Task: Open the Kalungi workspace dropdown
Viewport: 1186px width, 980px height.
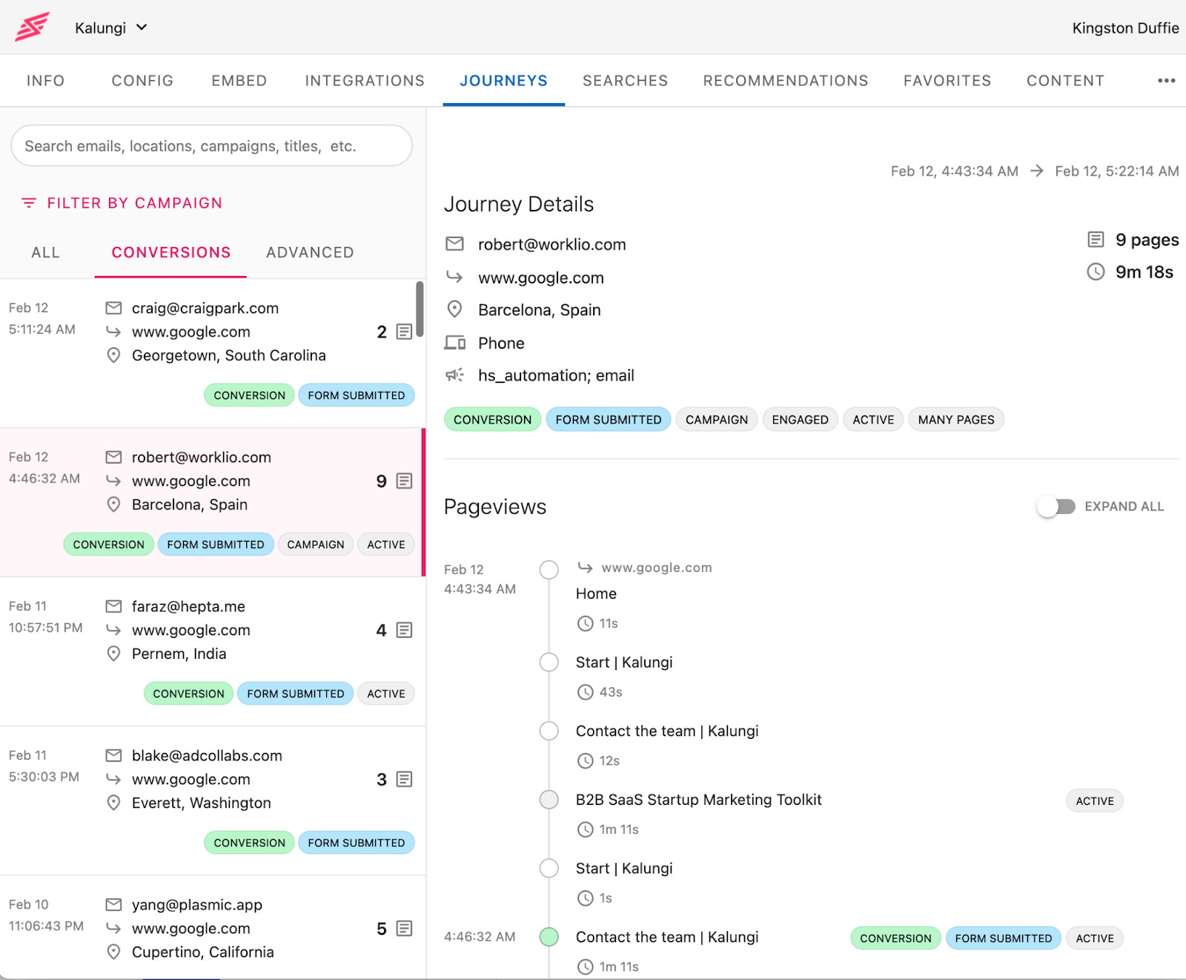Action: pyautogui.click(x=111, y=27)
